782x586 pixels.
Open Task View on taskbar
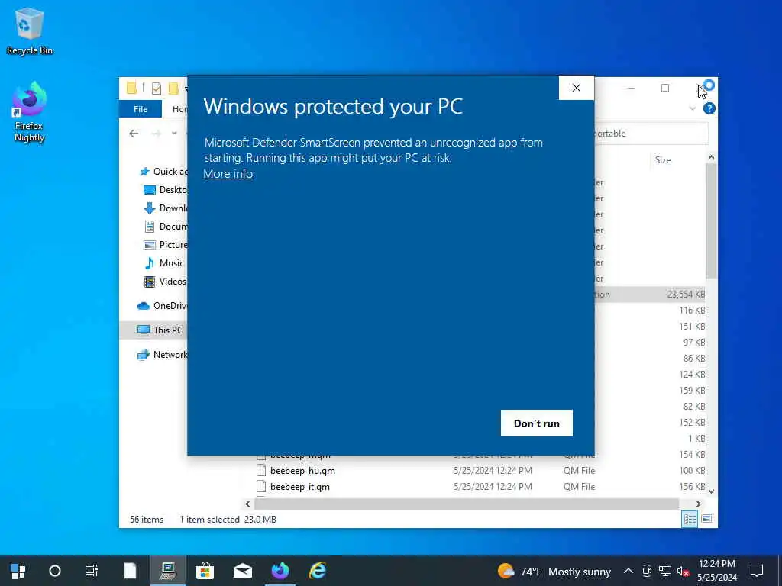pos(92,571)
